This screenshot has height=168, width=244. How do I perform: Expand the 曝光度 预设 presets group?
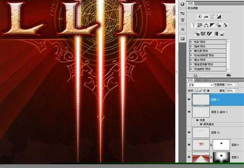point(191,51)
